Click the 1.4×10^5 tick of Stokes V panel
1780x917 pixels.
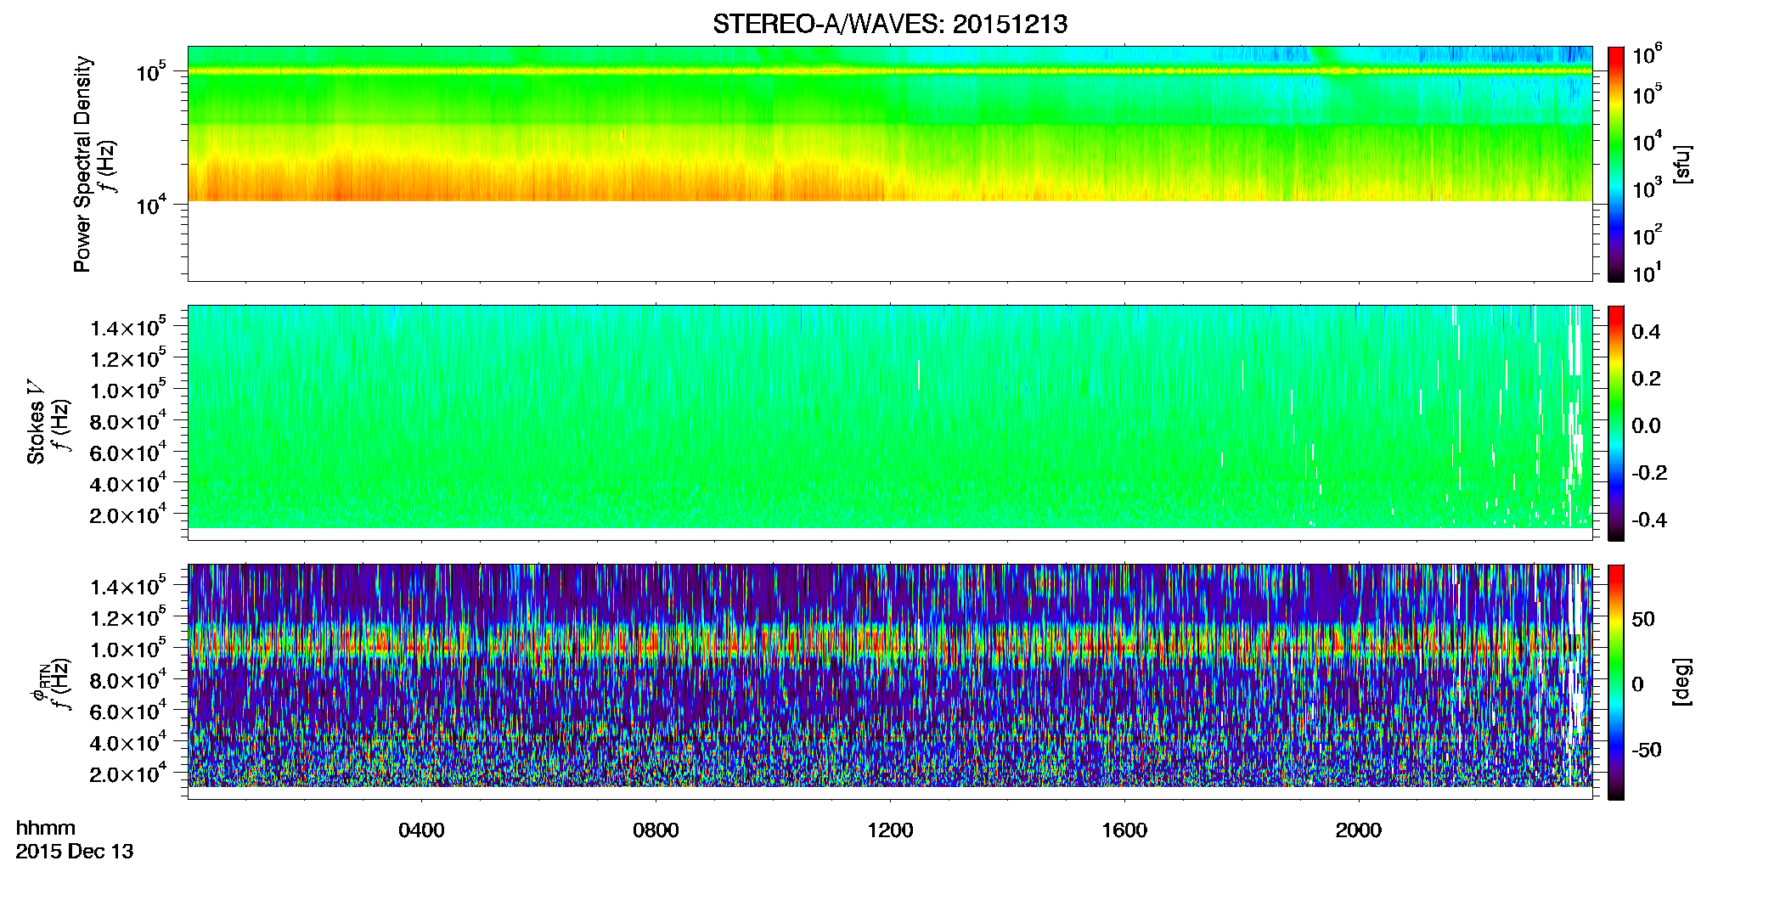(128, 327)
